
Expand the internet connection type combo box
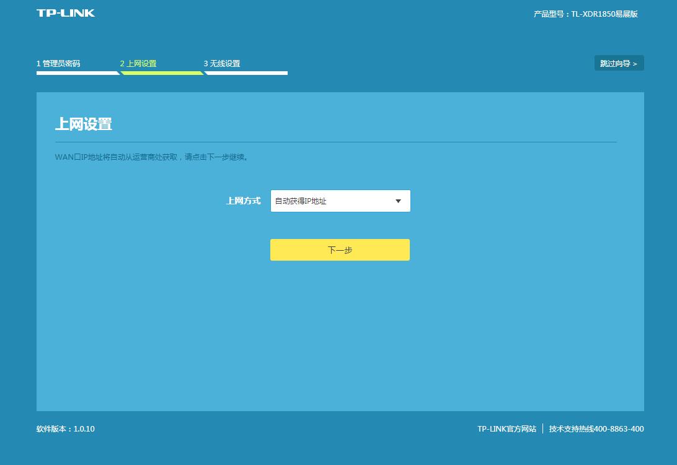click(340, 201)
